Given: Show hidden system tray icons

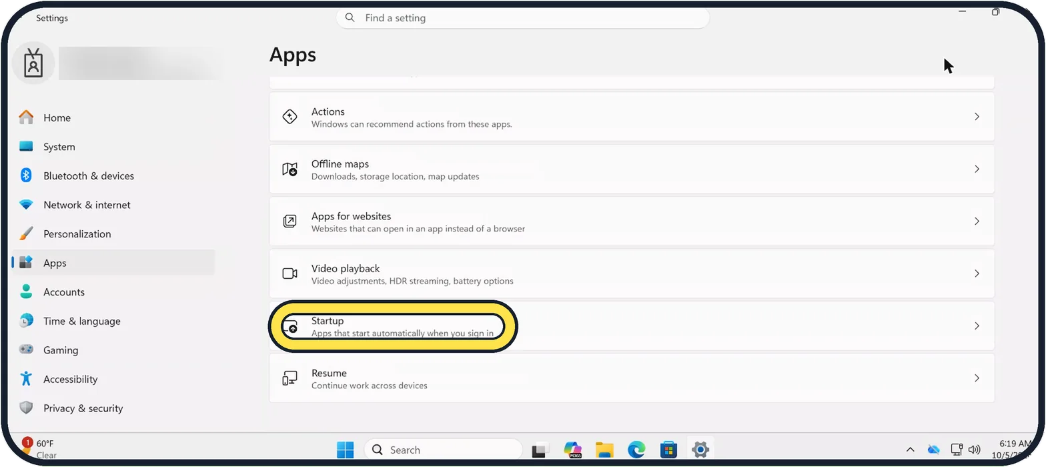Looking at the screenshot, I should point(910,450).
